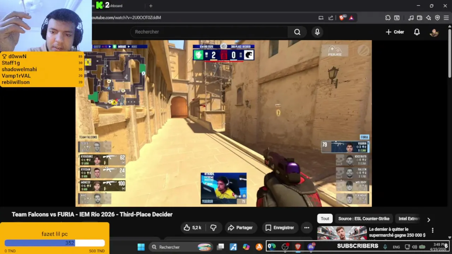Click Staff1g in the leaderboard overlay
The image size is (452, 254).
coord(11,63)
